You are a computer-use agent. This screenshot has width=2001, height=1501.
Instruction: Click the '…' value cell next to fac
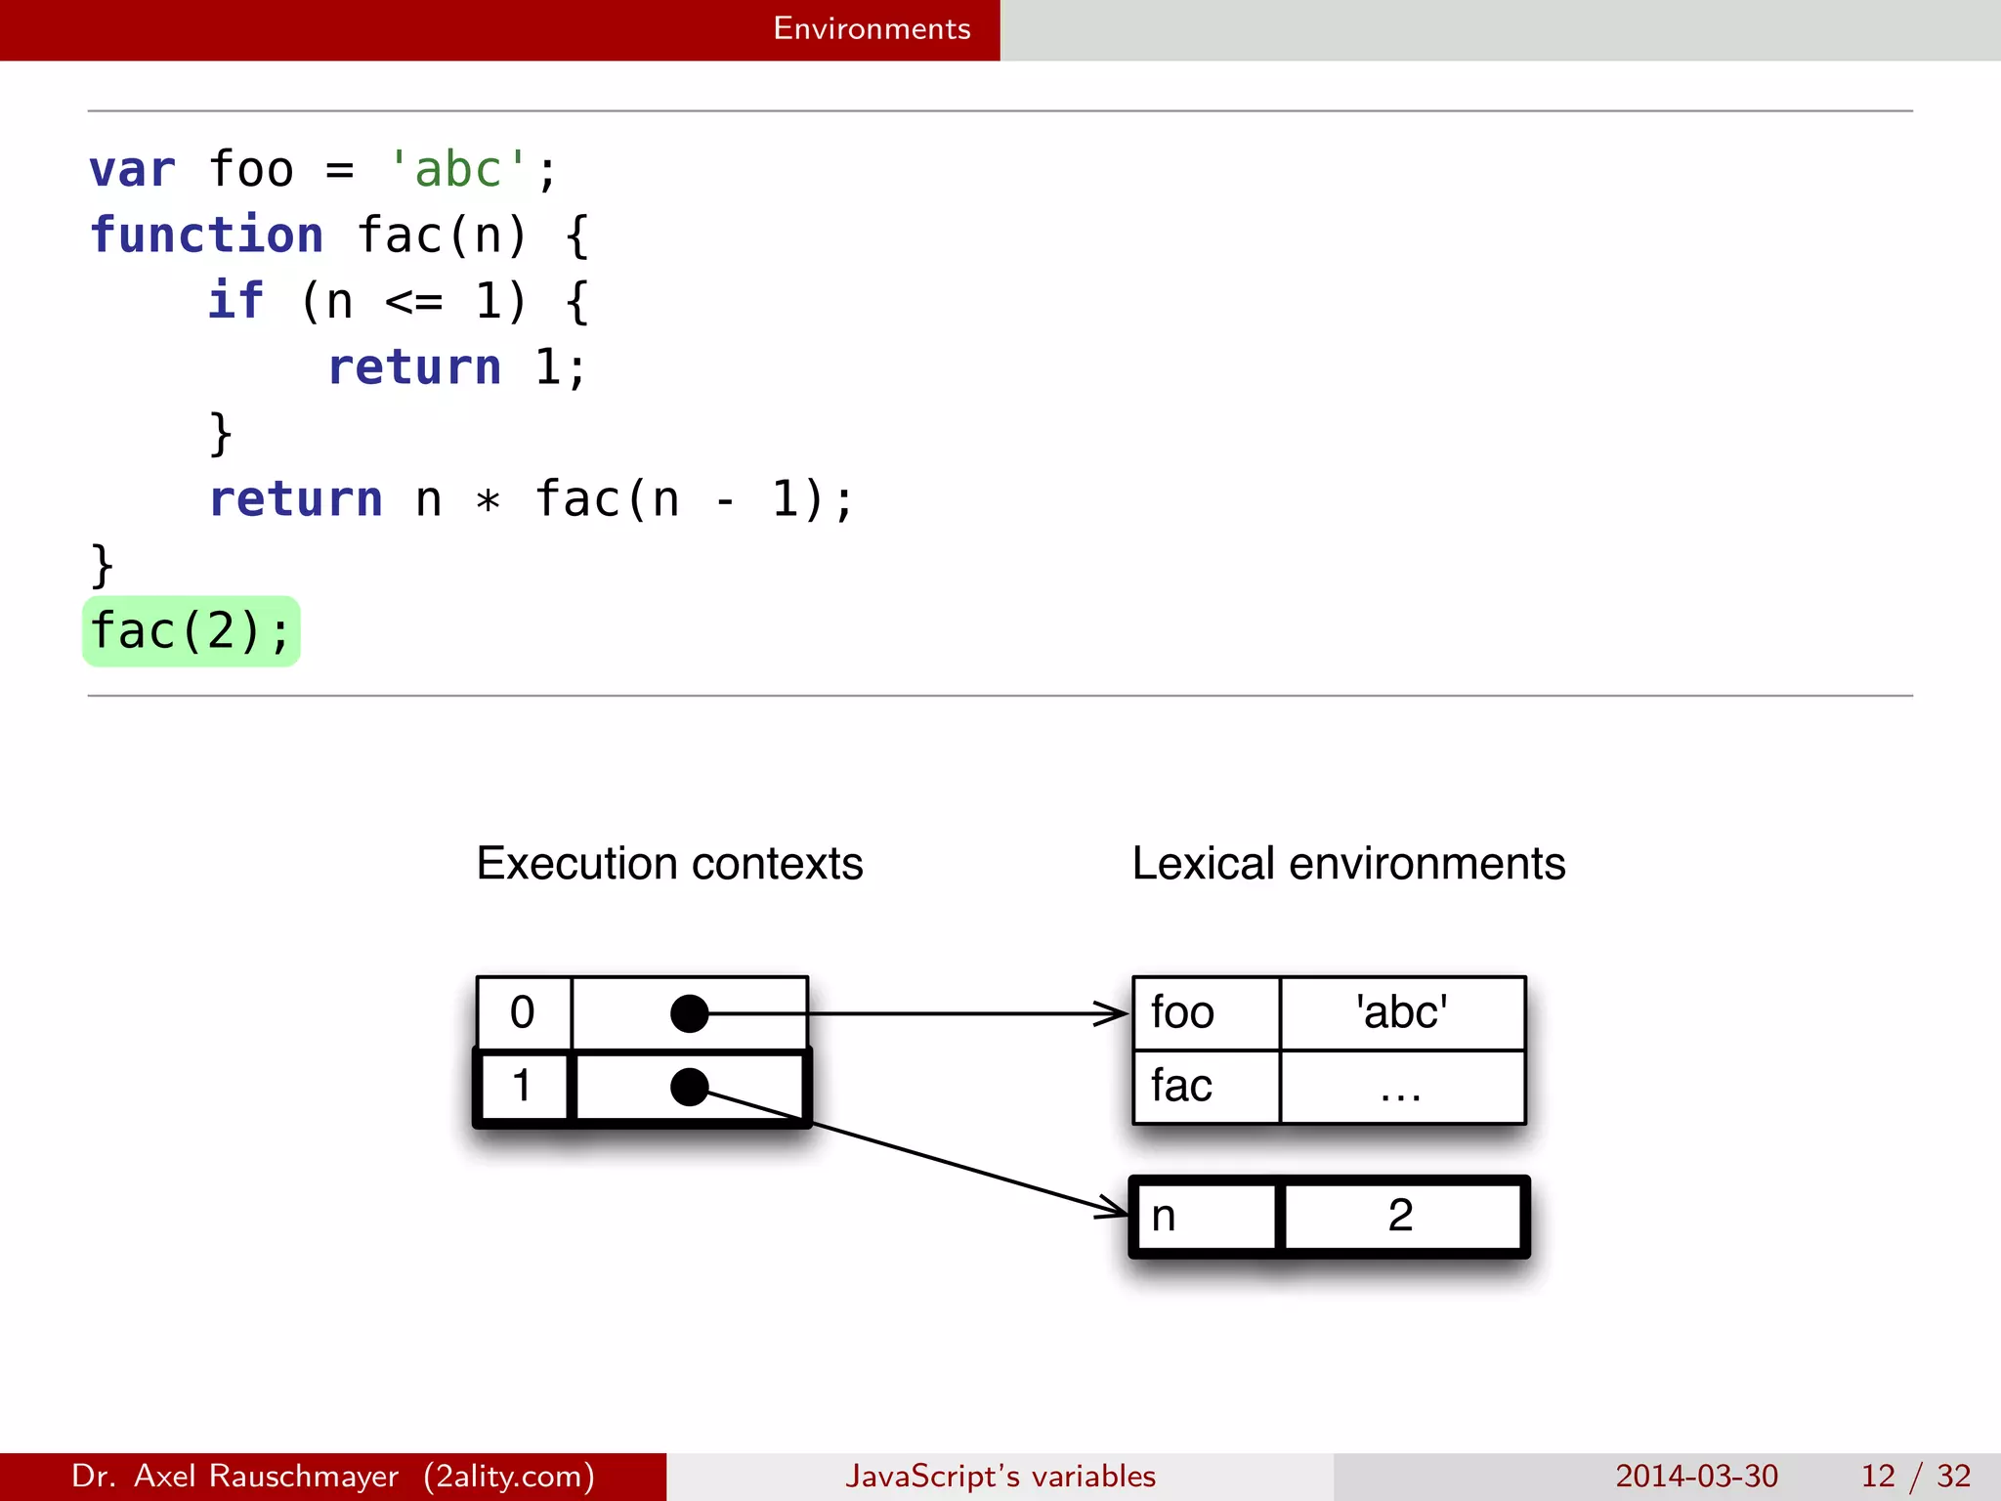coord(1403,1087)
